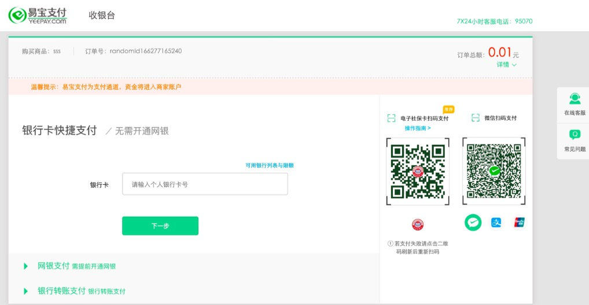This screenshot has height=305, width=589.
Task: Click the scan icon beside 微信扫码支付
Action: [476, 118]
